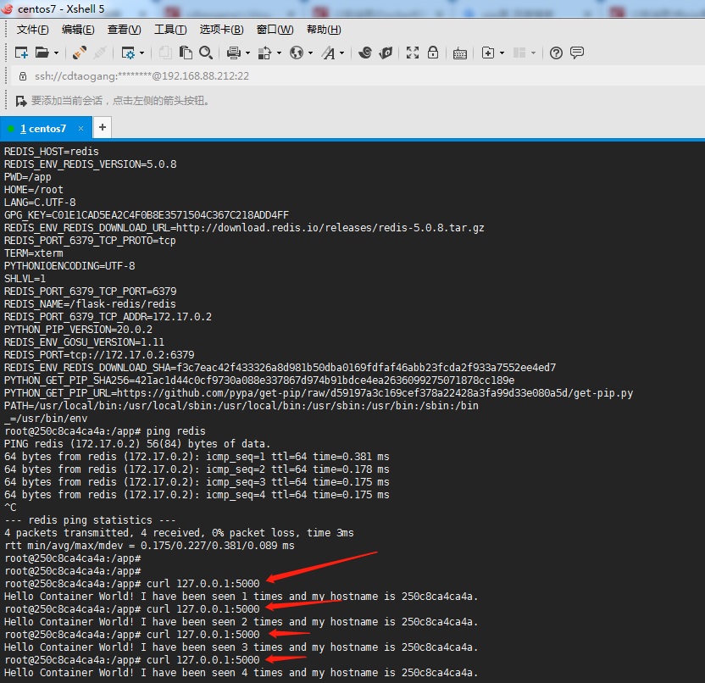The height and width of the screenshot is (683, 705).
Task: Expand the tab arrangement dropdown arrow
Action: coord(533,53)
